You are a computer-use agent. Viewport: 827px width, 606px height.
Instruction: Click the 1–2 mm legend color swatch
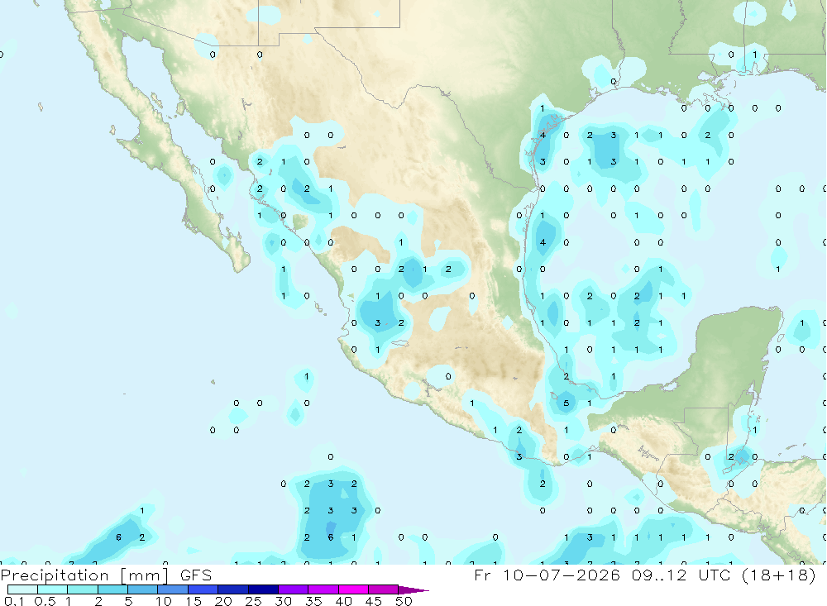(83, 589)
